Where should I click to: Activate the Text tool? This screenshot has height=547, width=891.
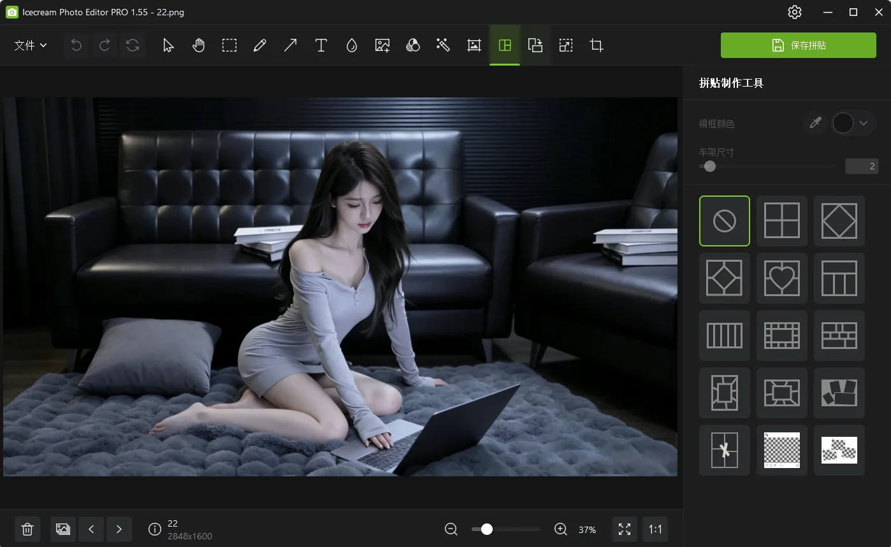(x=321, y=45)
